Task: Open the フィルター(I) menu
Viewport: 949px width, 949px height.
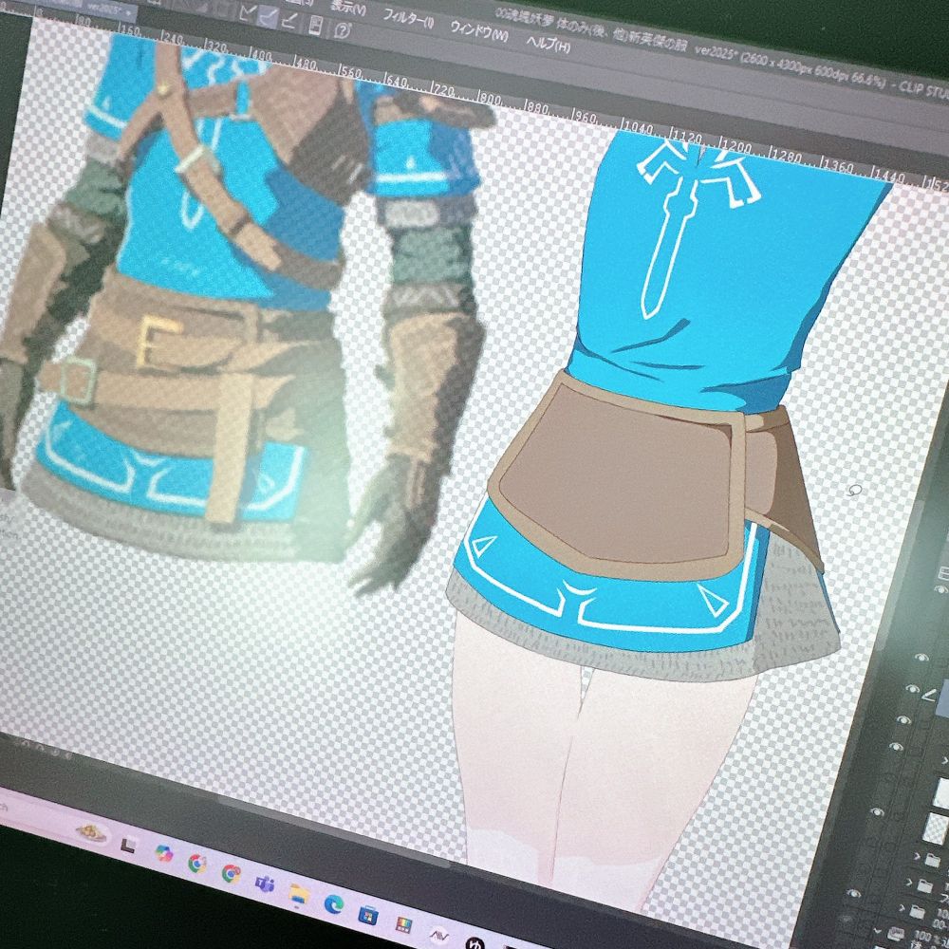Action: 408,18
